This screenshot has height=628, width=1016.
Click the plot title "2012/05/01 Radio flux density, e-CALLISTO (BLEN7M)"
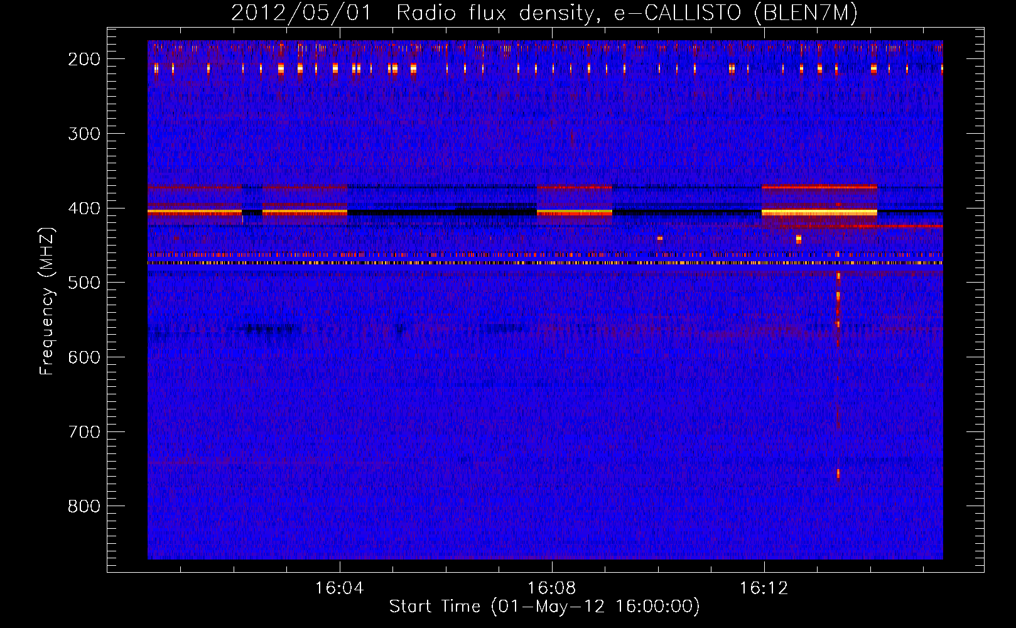(544, 13)
